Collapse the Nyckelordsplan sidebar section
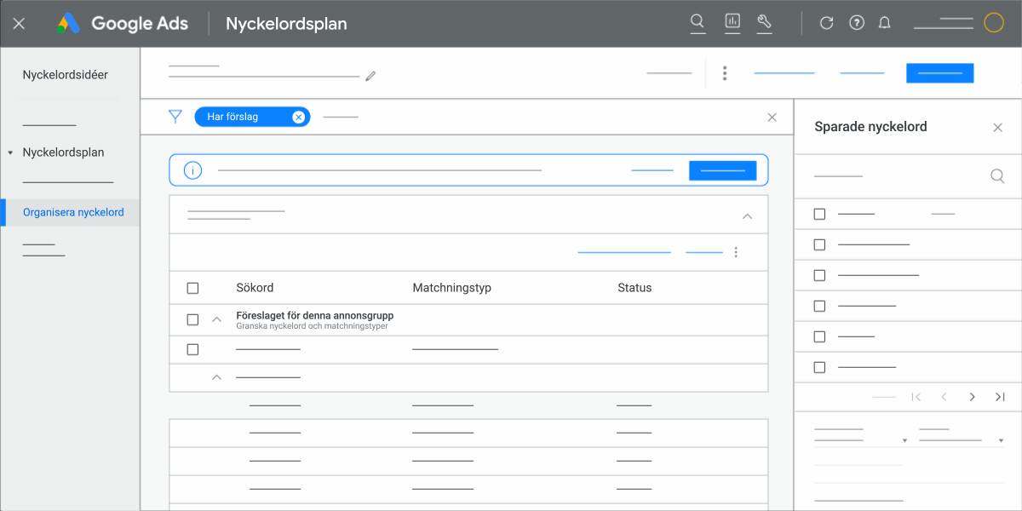 click(x=10, y=153)
